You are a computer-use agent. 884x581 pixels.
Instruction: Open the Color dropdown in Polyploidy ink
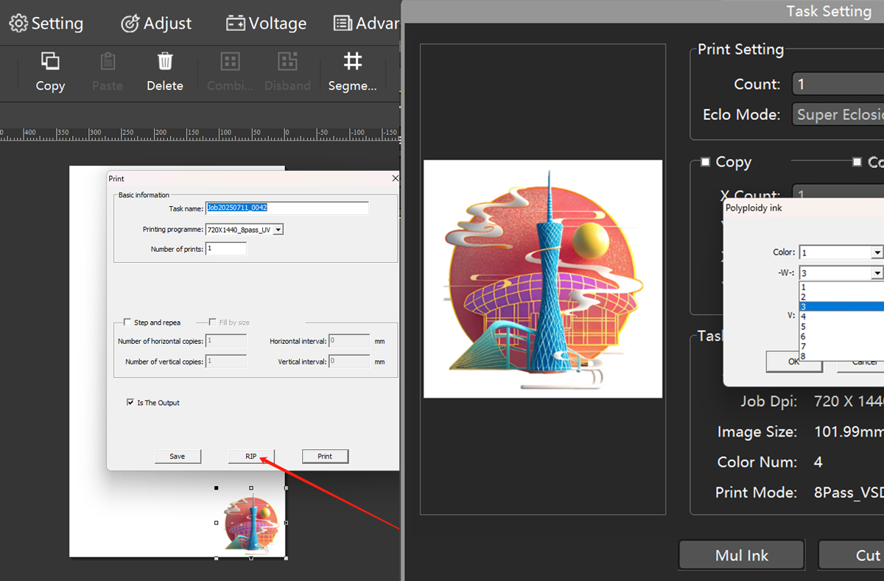point(877,253)
